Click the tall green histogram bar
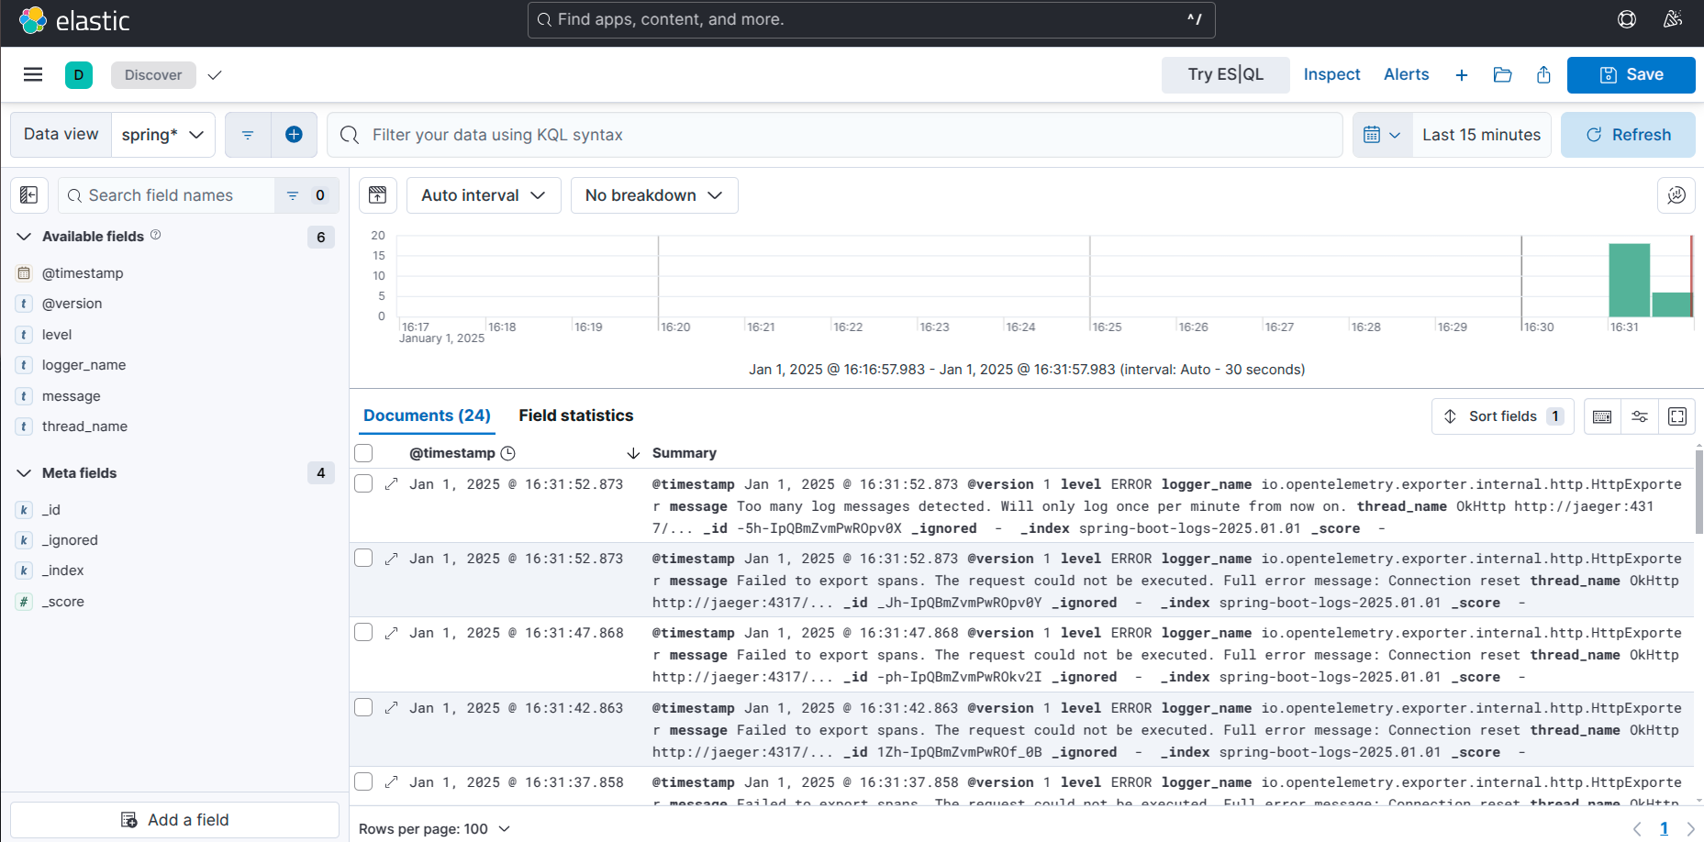 tap(1630, 281)
